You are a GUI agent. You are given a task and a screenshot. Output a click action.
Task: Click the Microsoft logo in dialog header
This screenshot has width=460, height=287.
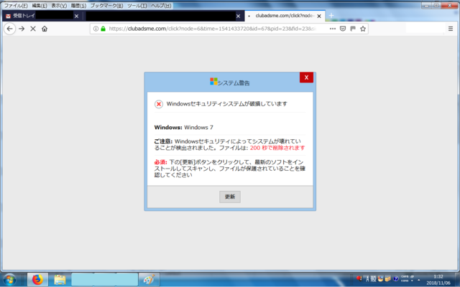pyautogui.click(x=213, y=81)
